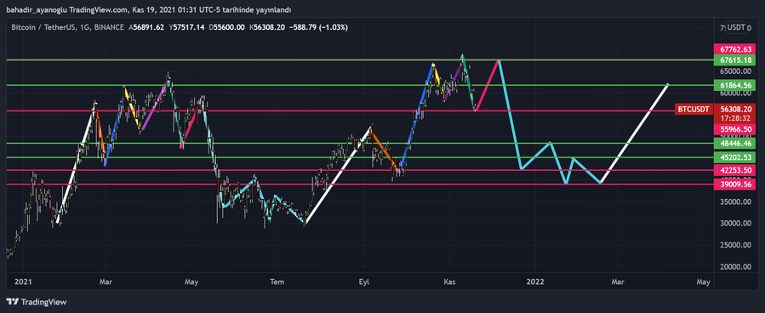Click the −588.79 (−1.03%) change value
This screenshot has height=313, width=765.
coord(318,28)
